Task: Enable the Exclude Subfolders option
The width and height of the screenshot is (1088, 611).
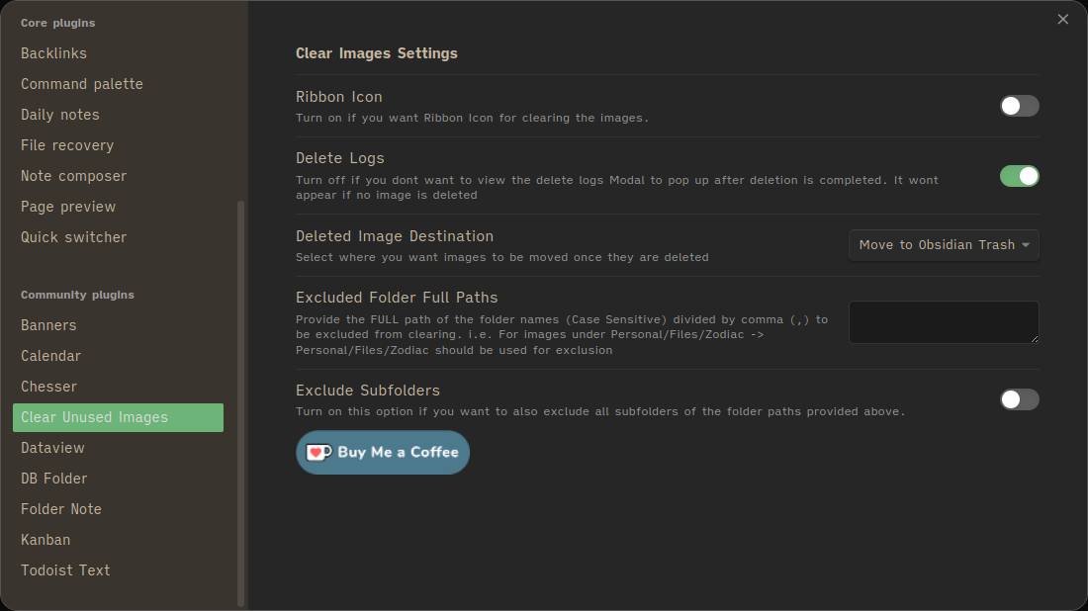Action: (1019, 399)
